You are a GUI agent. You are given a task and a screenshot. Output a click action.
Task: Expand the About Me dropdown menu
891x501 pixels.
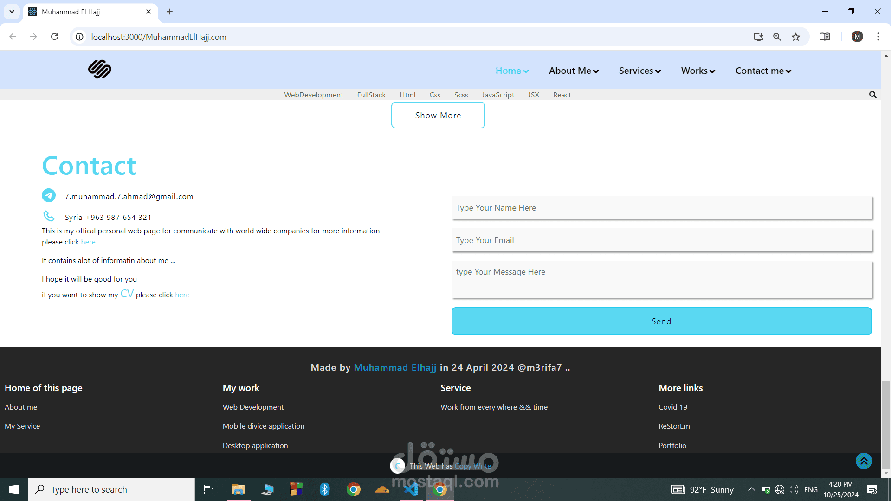pyautogui.click(x=574, y=71)
